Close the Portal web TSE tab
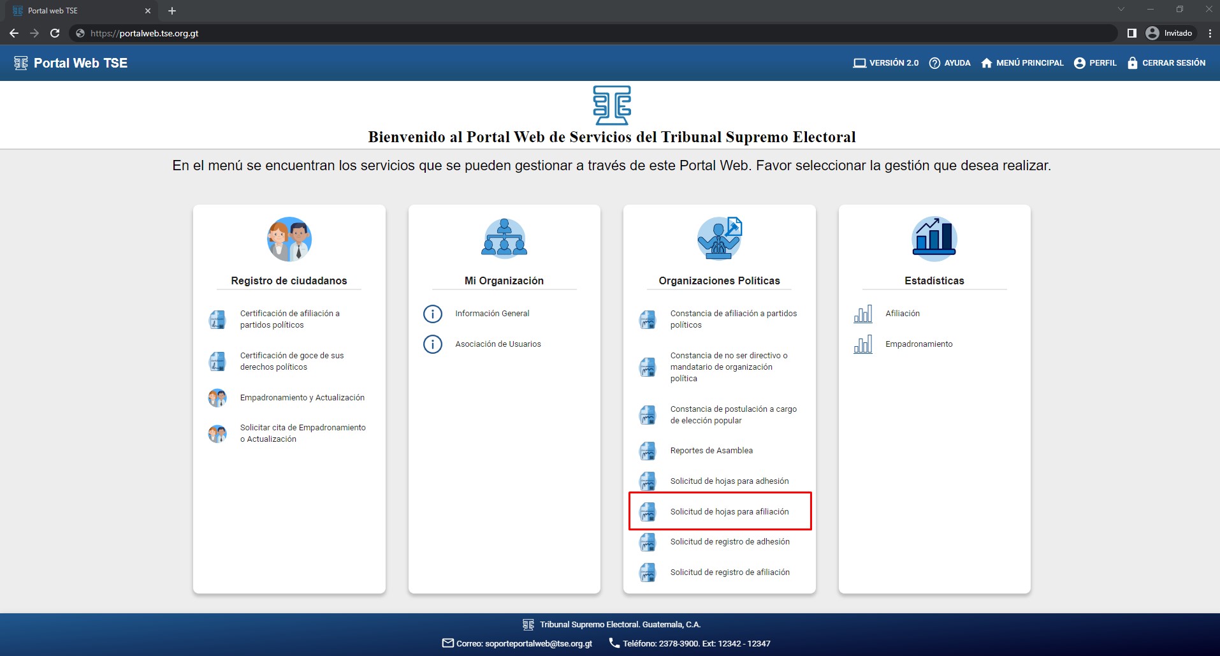Screen dimensions: 1220x656 (x=147, y=11)
